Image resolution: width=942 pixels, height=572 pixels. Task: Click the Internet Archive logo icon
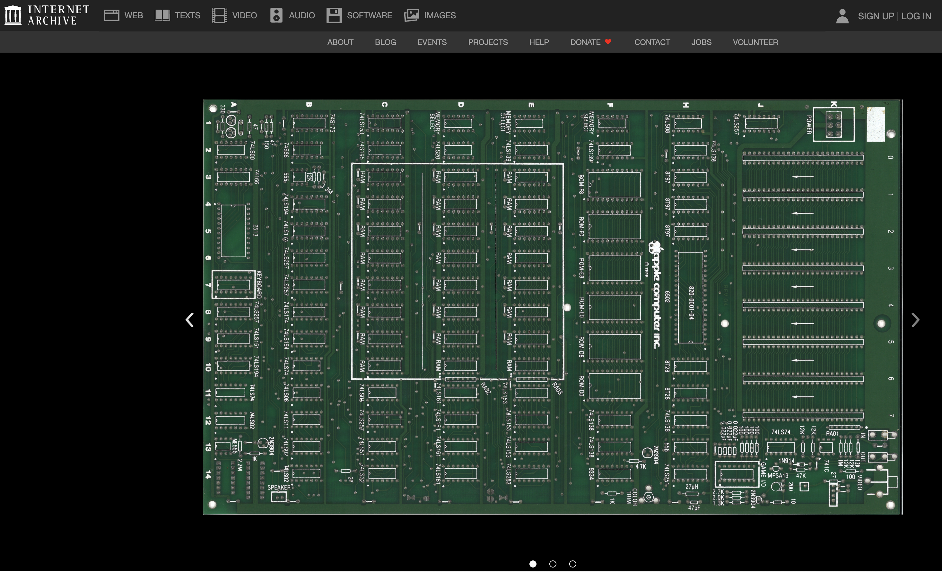(x=13, y=15)
